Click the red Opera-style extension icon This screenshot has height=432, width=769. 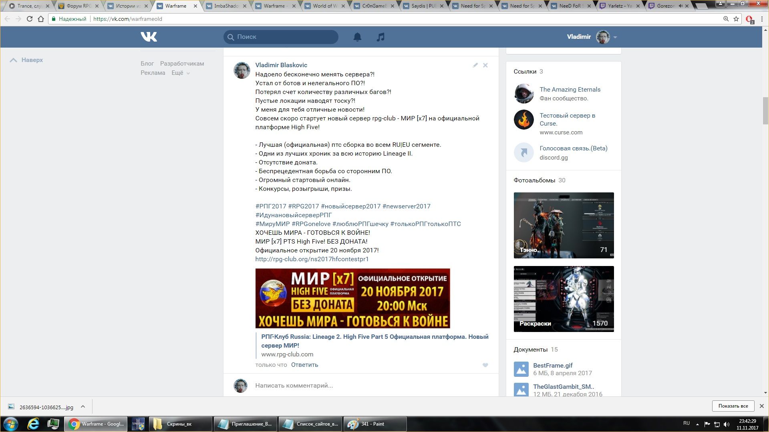coord(749,19)
